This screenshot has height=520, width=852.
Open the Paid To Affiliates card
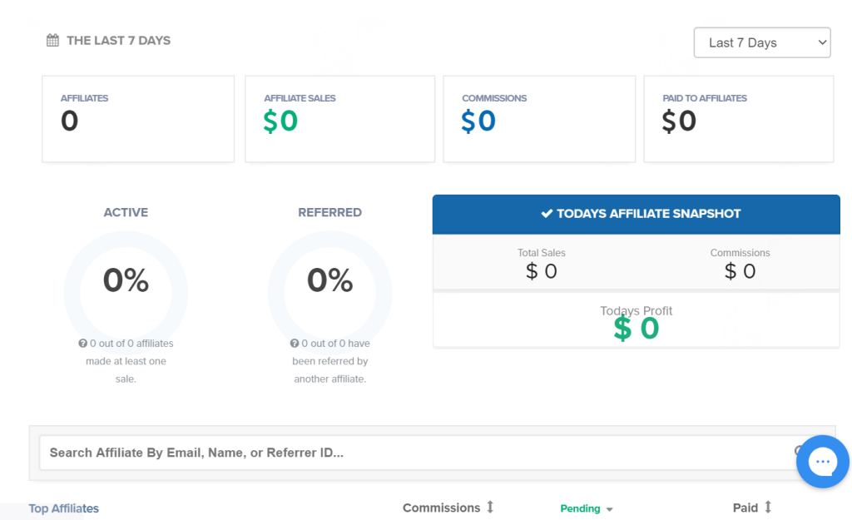(x=738, y=119)
